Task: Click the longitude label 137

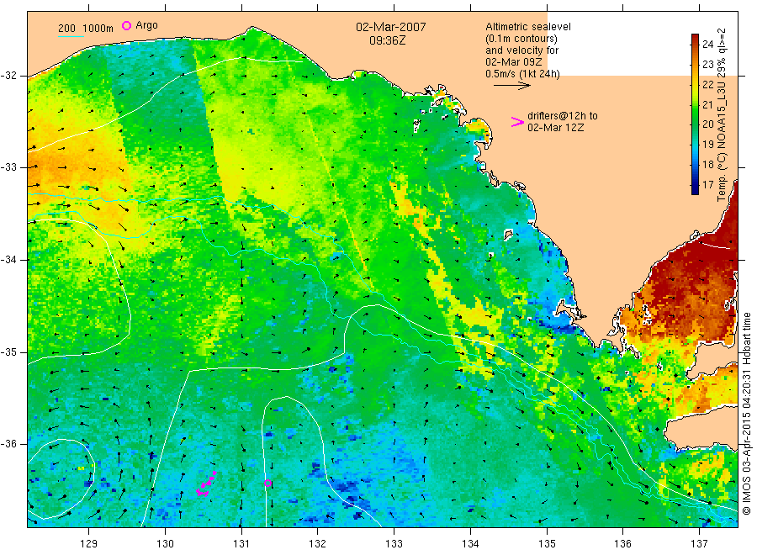Action: point(699,544)
